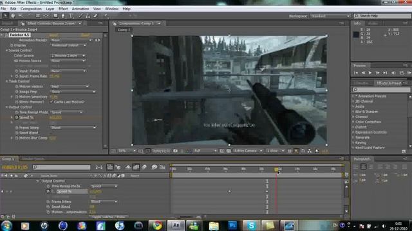Toggle Smart Blend stopwatch in timeline

point(48,207)
